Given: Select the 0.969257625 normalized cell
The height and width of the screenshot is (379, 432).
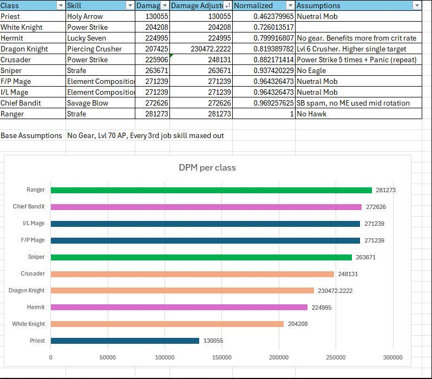Looking at the screenshot, I should click(264, 103).
